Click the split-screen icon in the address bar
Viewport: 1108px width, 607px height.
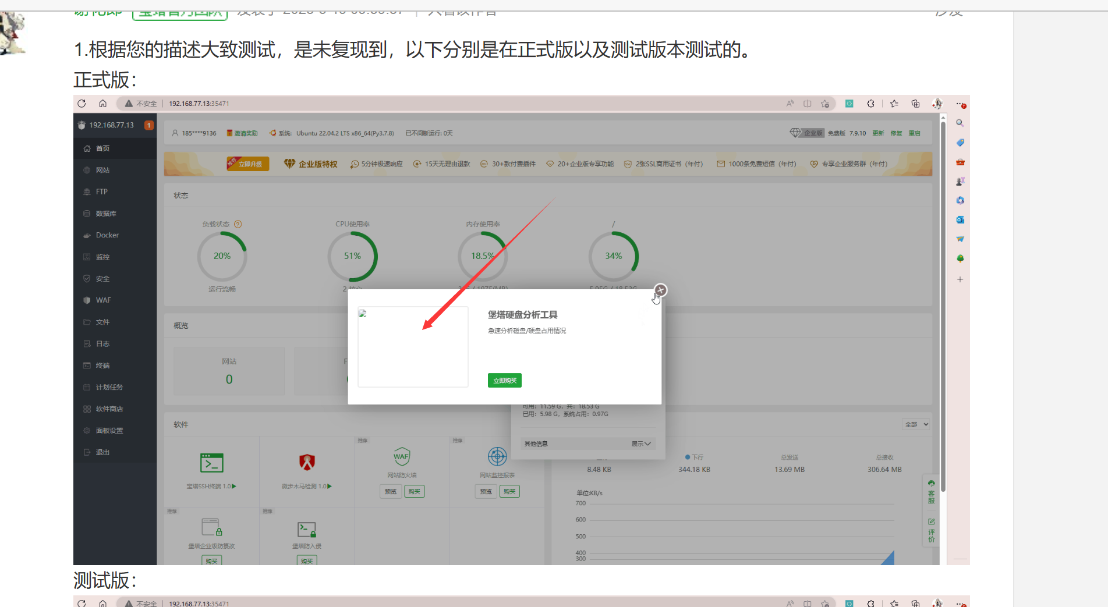pyautogui.click(x=807, y=104)
